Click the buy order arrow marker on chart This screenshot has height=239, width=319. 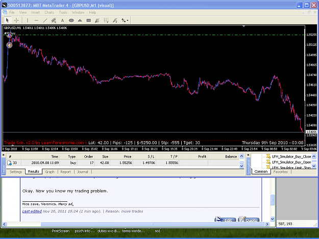point(9,35)
